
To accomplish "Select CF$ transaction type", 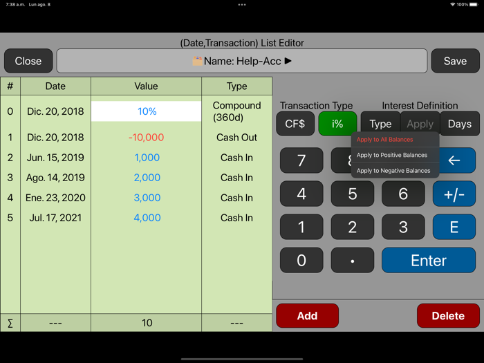I will [295, 124].
